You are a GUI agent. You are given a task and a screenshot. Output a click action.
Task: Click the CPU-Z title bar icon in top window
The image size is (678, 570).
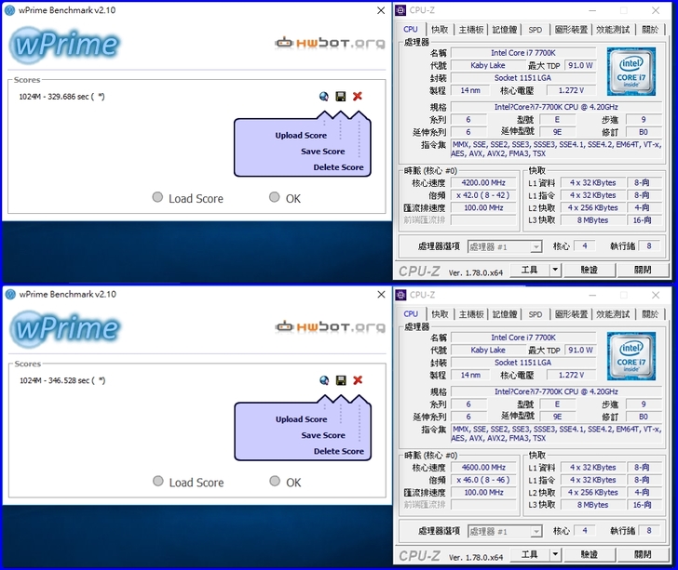point(400,10)
